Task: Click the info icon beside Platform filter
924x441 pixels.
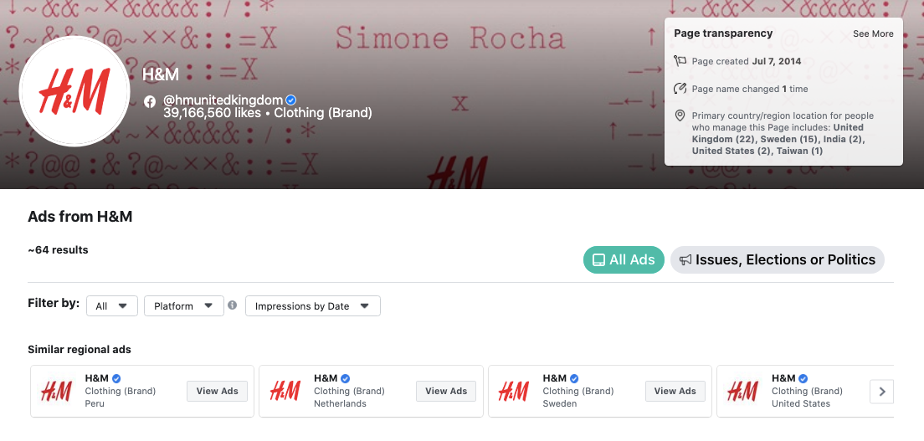Action: 232,305
